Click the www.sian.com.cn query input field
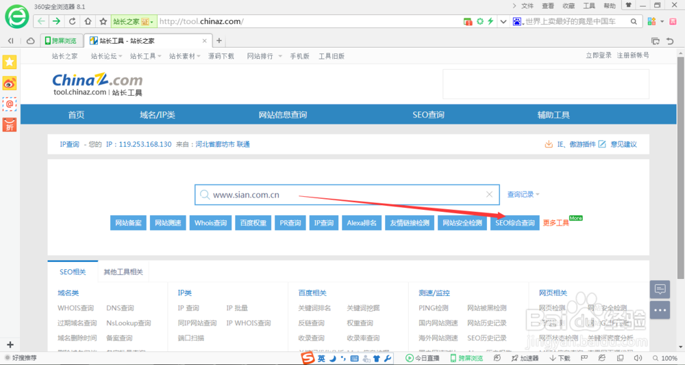Viewport: 685px width, 365px height. click(347, 195)
